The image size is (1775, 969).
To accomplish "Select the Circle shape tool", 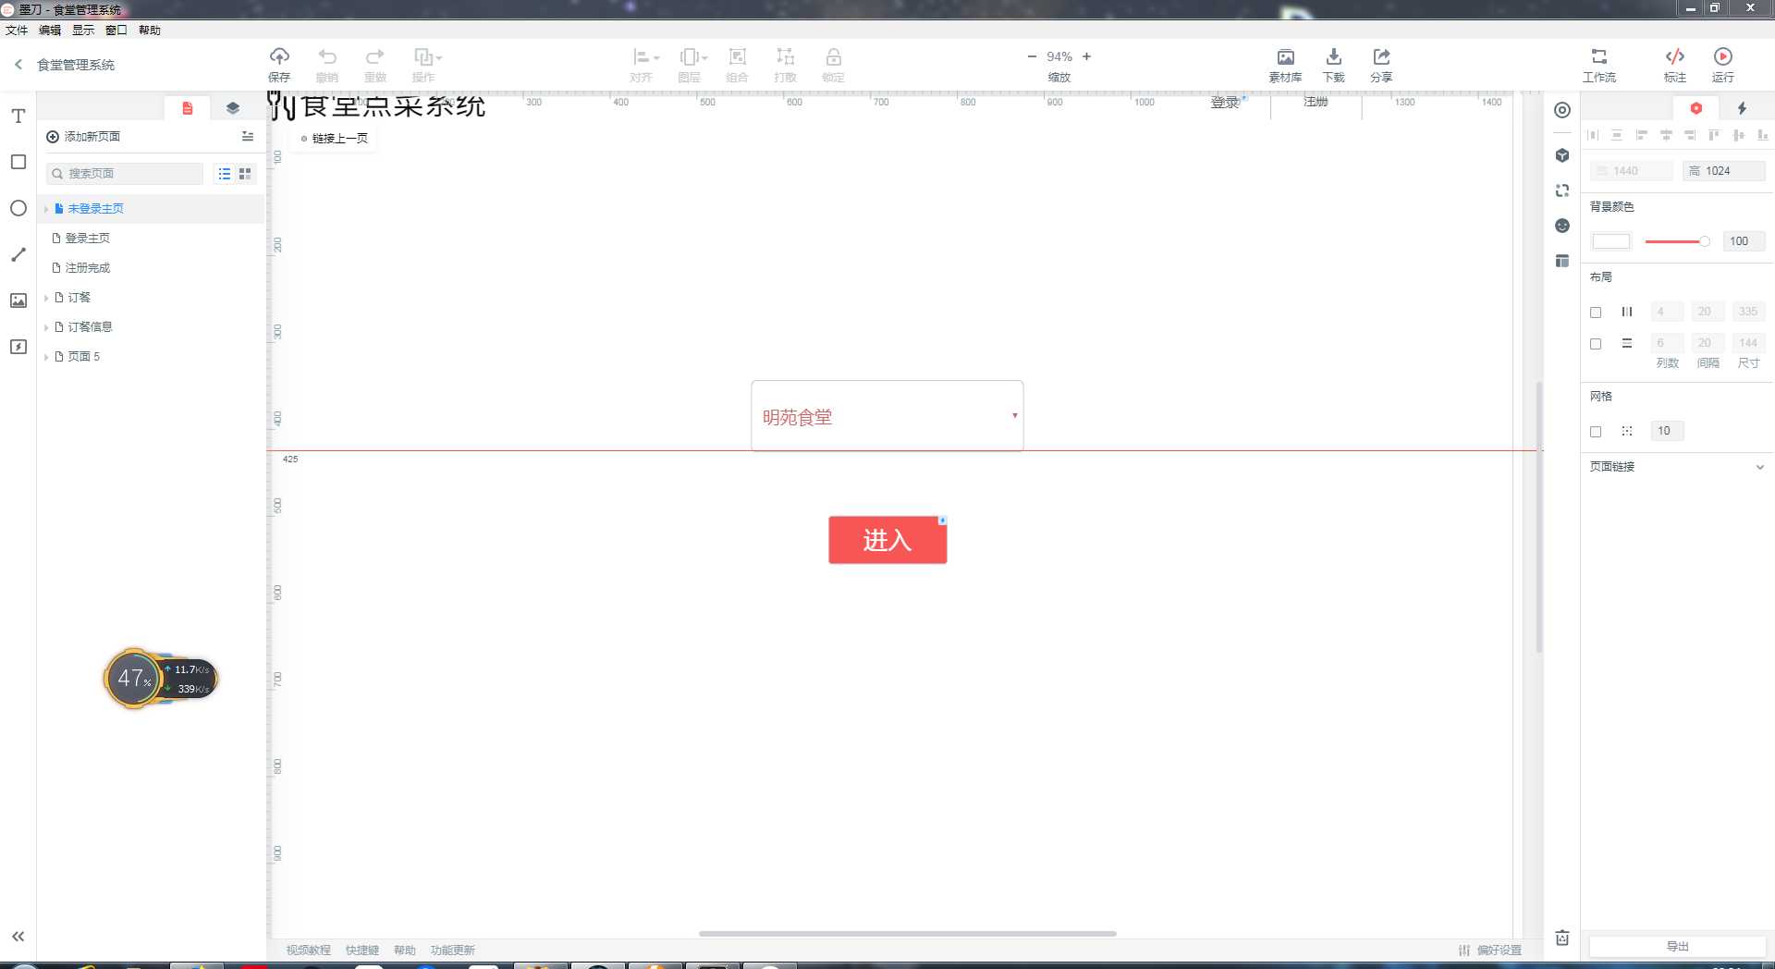I will (x=18, y=208).
